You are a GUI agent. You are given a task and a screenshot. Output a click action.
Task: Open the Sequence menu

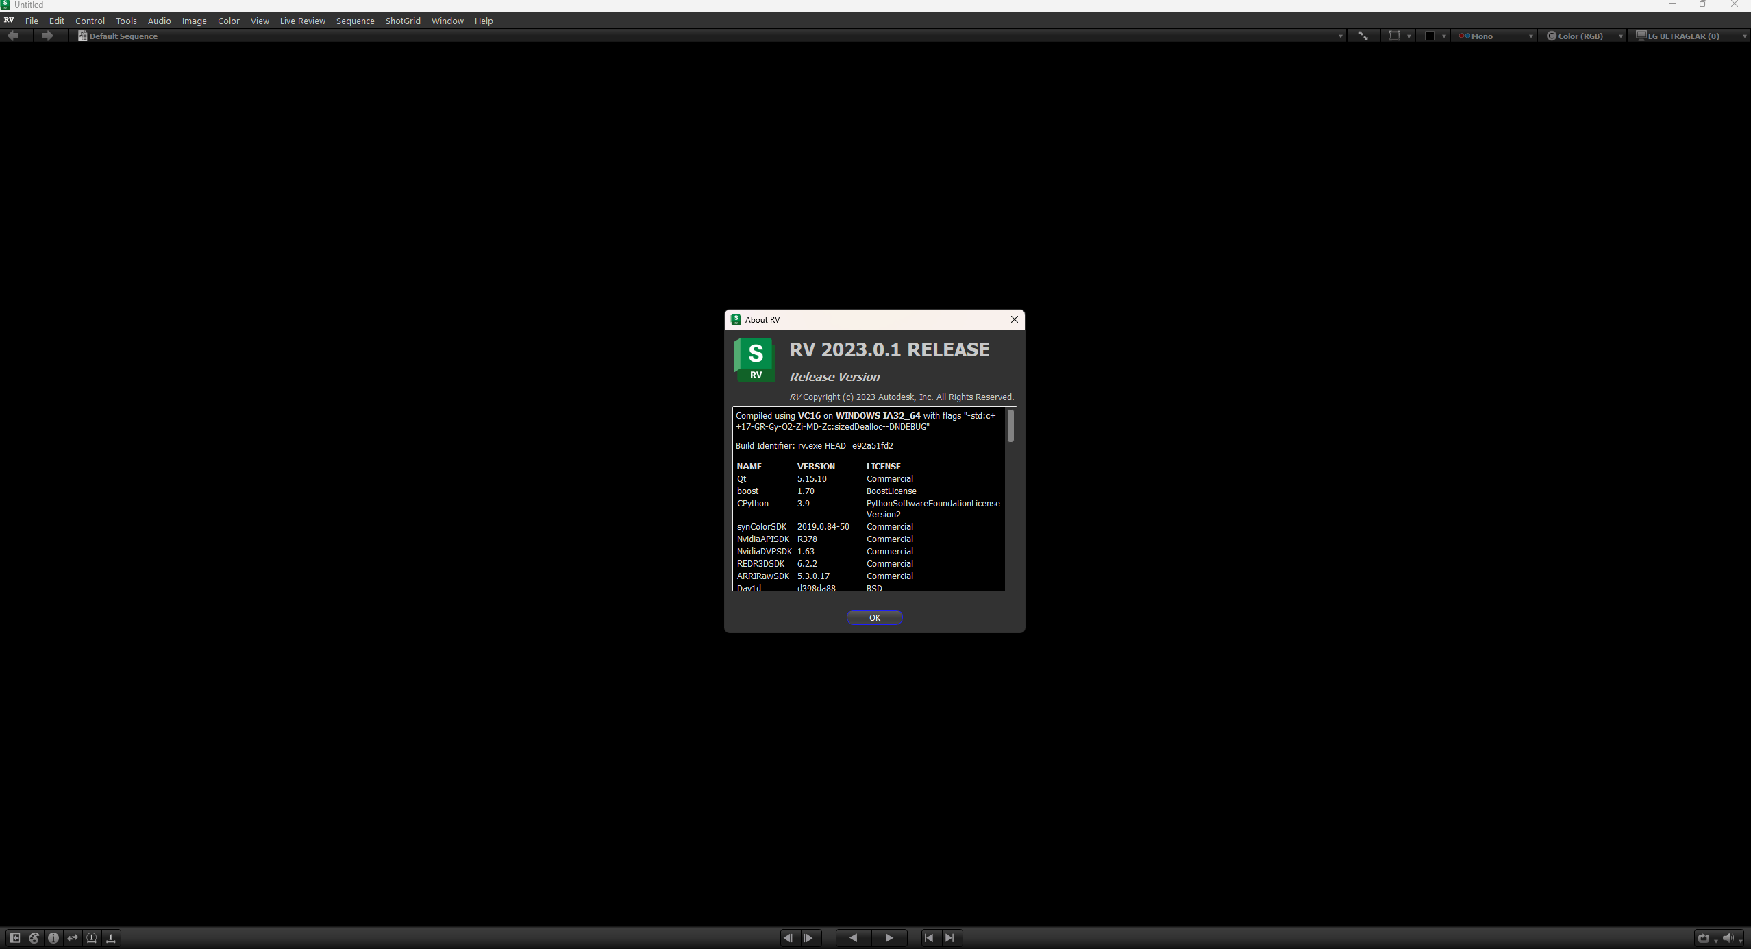point(355,21)
